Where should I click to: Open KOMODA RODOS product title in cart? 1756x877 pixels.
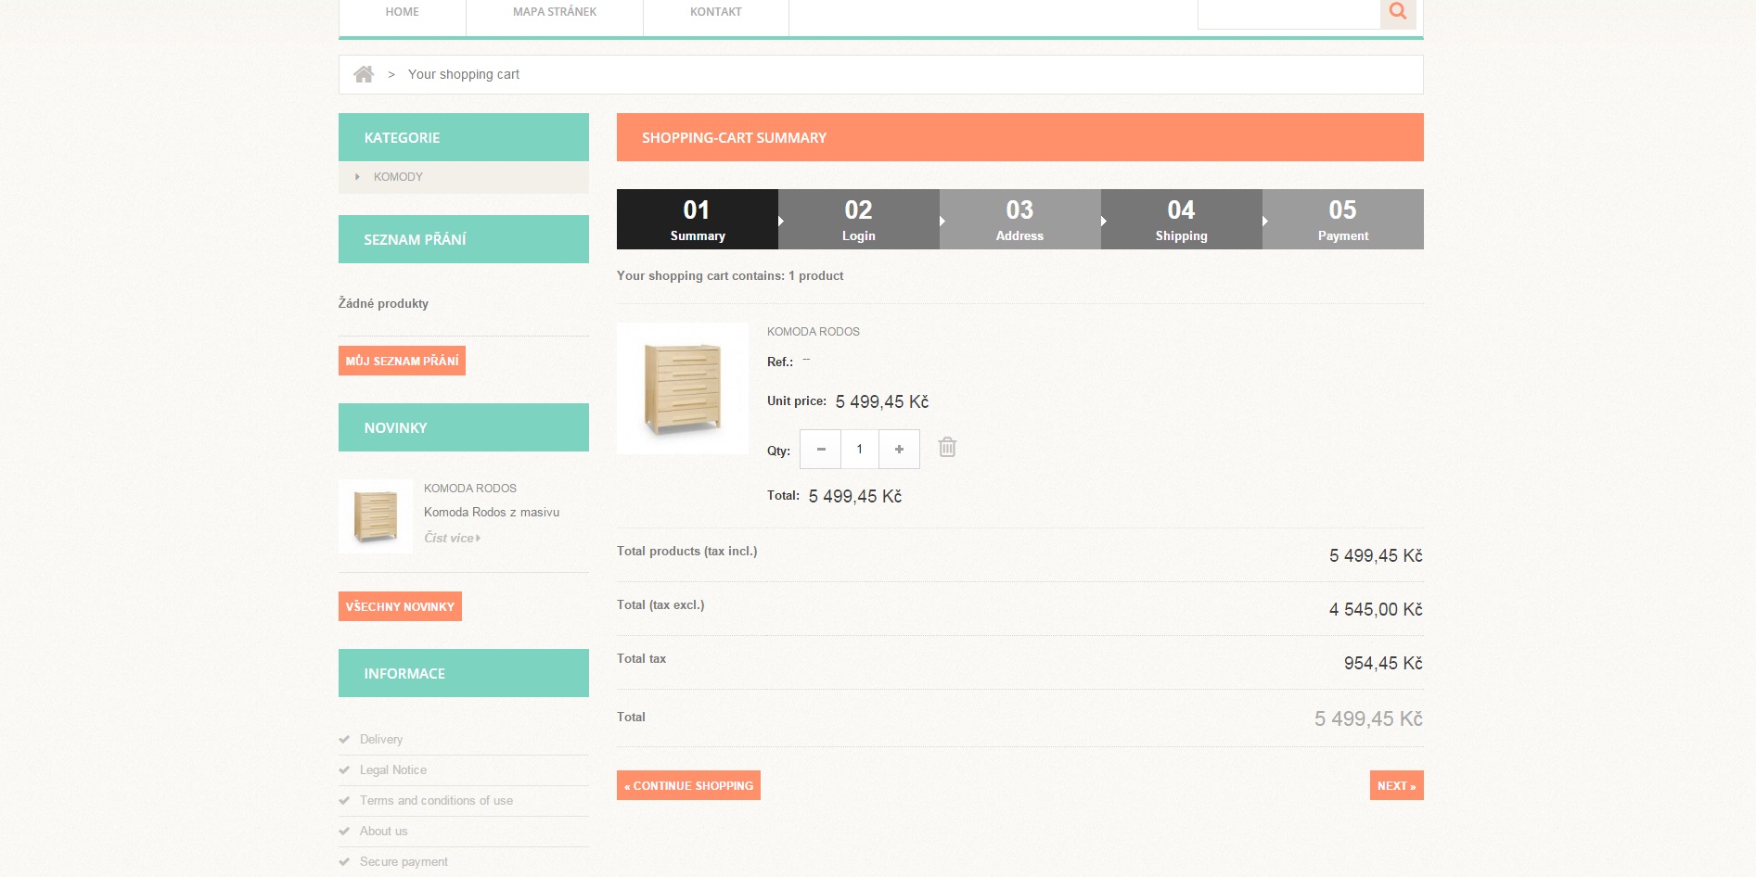814,332
